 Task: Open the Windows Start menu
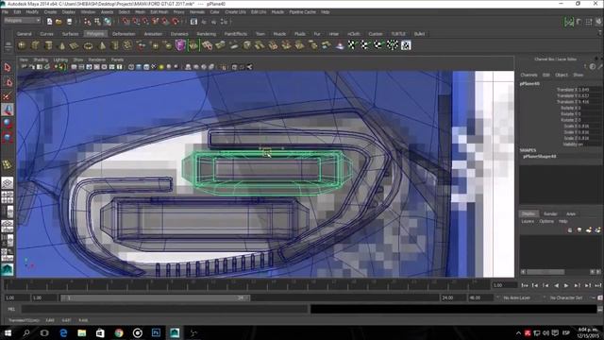8,332
